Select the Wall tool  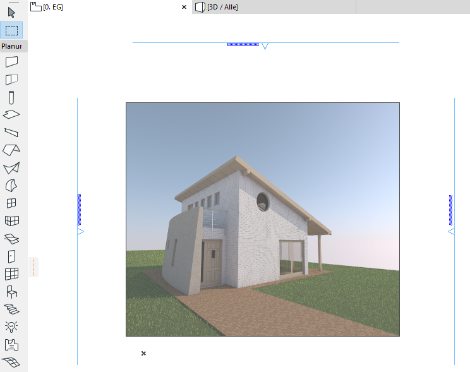pos(11,62)
